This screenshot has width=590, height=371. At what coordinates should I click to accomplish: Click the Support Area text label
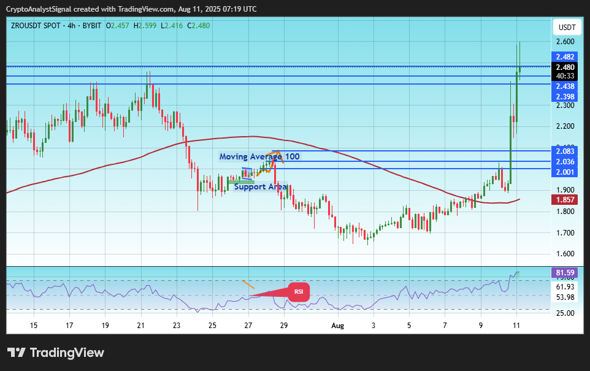click(261, 186)
